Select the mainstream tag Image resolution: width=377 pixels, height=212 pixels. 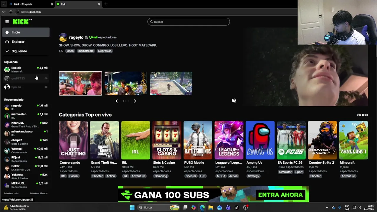coord(86,51)
